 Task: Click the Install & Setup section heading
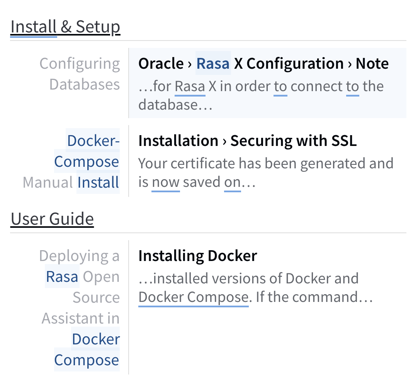(65, 27)
